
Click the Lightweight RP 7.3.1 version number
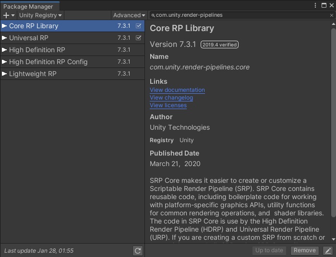124,74
